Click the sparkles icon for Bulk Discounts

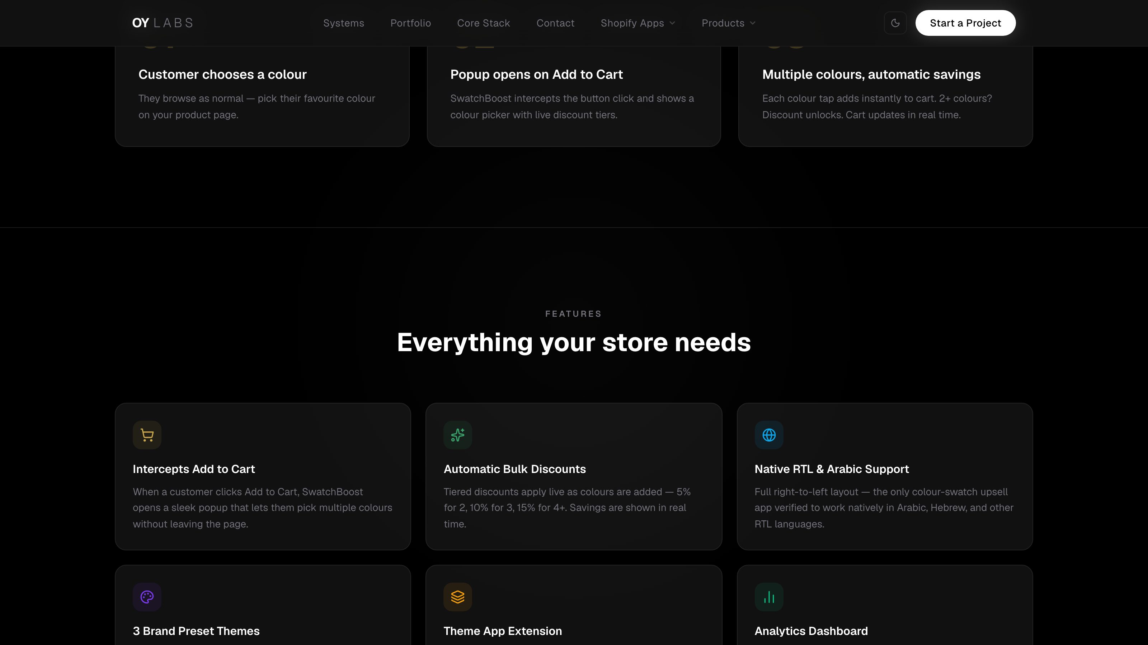click(458, 435)
